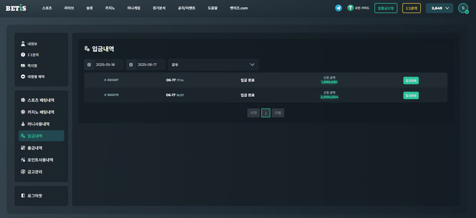Click the yellow 1:1문의 header button

411,8
